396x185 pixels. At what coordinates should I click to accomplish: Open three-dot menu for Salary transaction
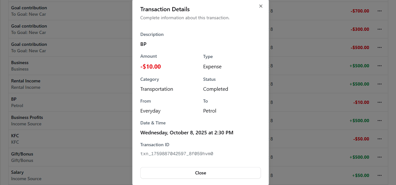pos(380,175)
